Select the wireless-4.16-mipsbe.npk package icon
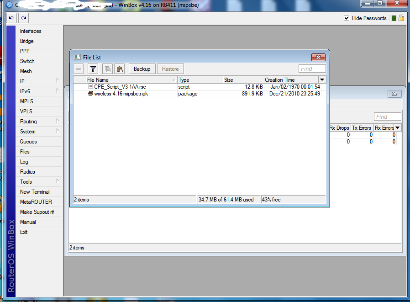 pos(91,93)
